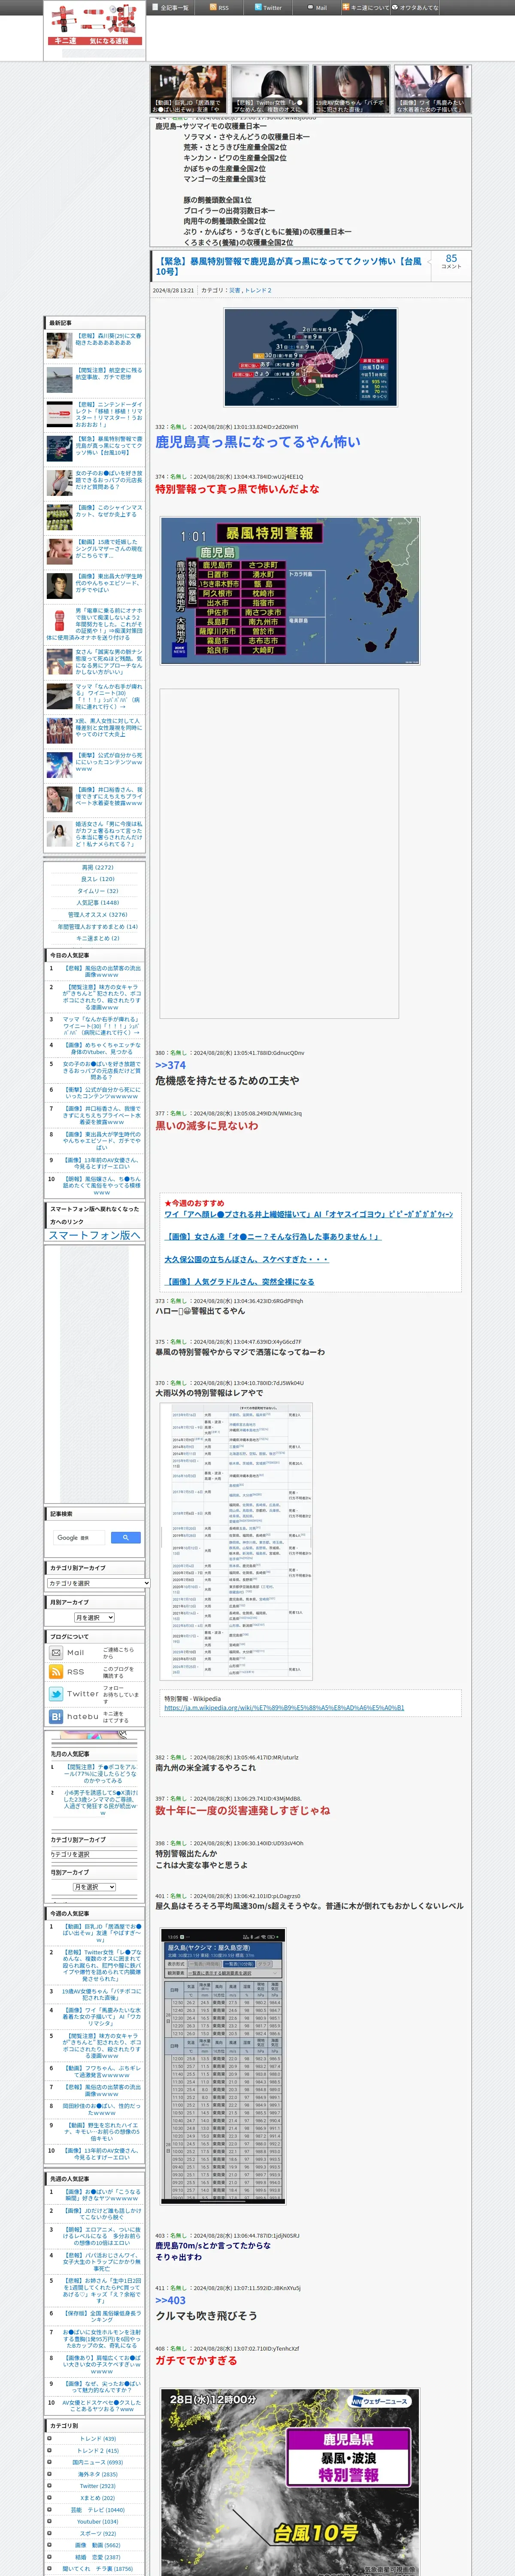Open sidebar link タイムリー (32)
Image resolution: width=515 pixels, height=2576 pixels.
click(x=97, y=891)
